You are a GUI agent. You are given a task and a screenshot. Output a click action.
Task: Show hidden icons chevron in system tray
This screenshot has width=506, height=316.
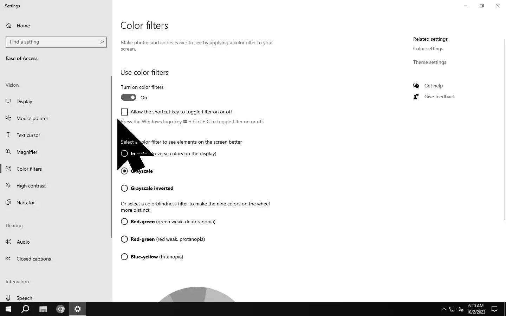pyautogui.click(x=443, y=309)
